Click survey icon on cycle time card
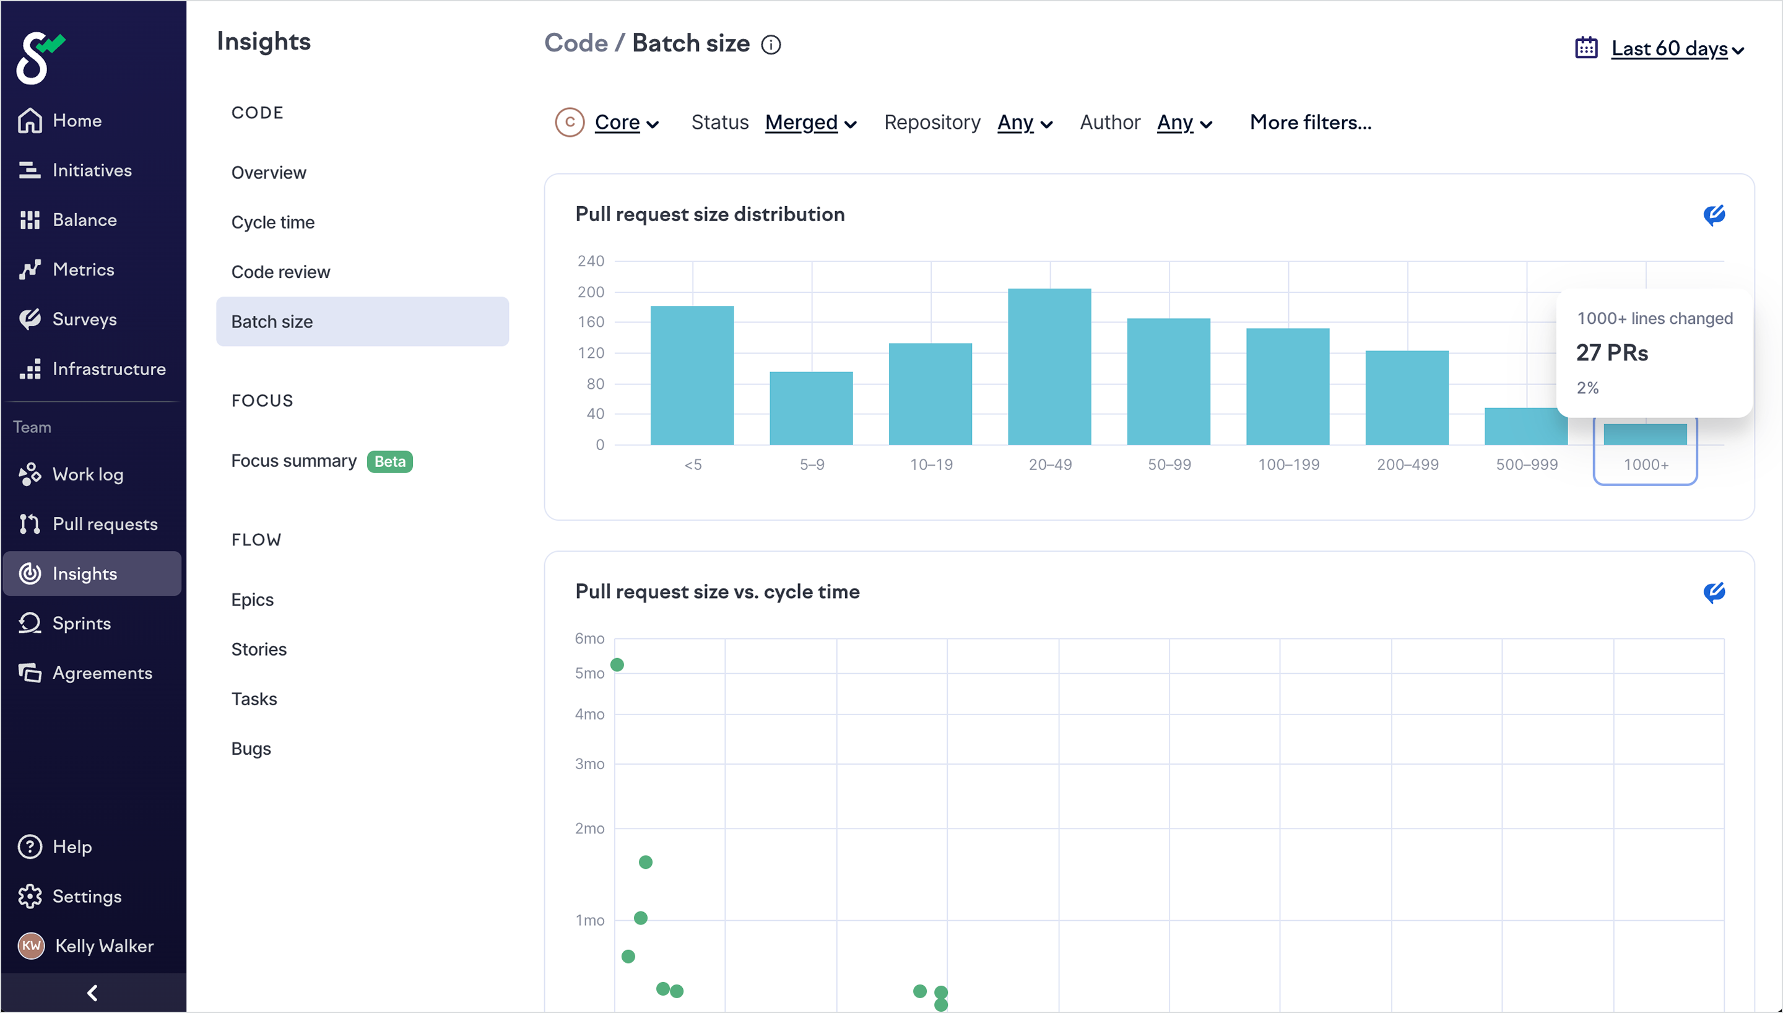 (x=1713, y=593)
